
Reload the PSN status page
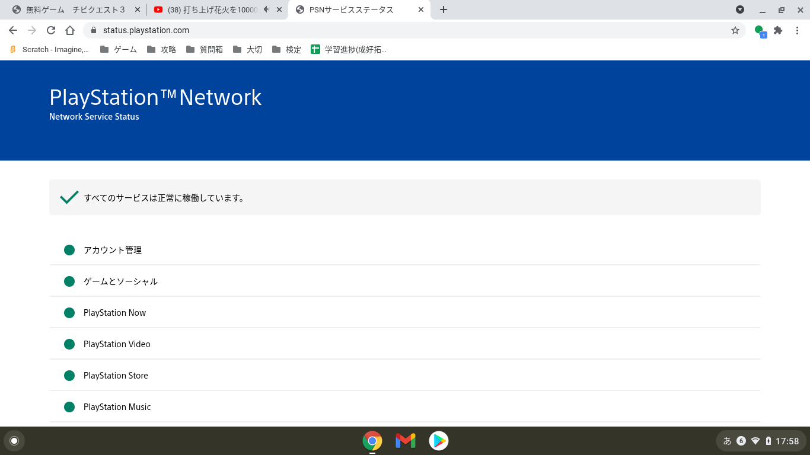pos(51,30)
